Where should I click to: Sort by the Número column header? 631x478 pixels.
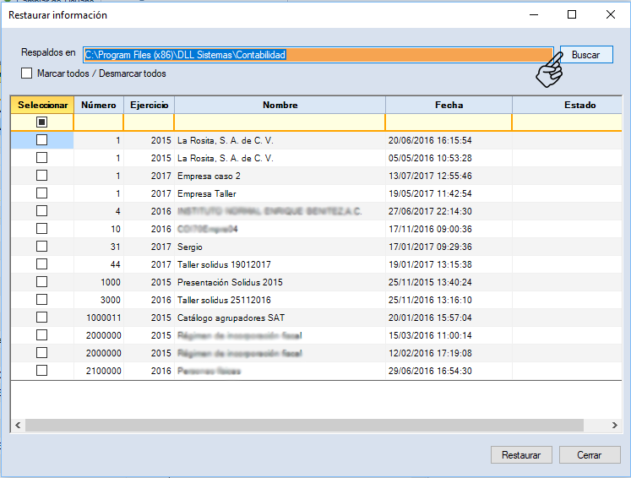point(99,106)
